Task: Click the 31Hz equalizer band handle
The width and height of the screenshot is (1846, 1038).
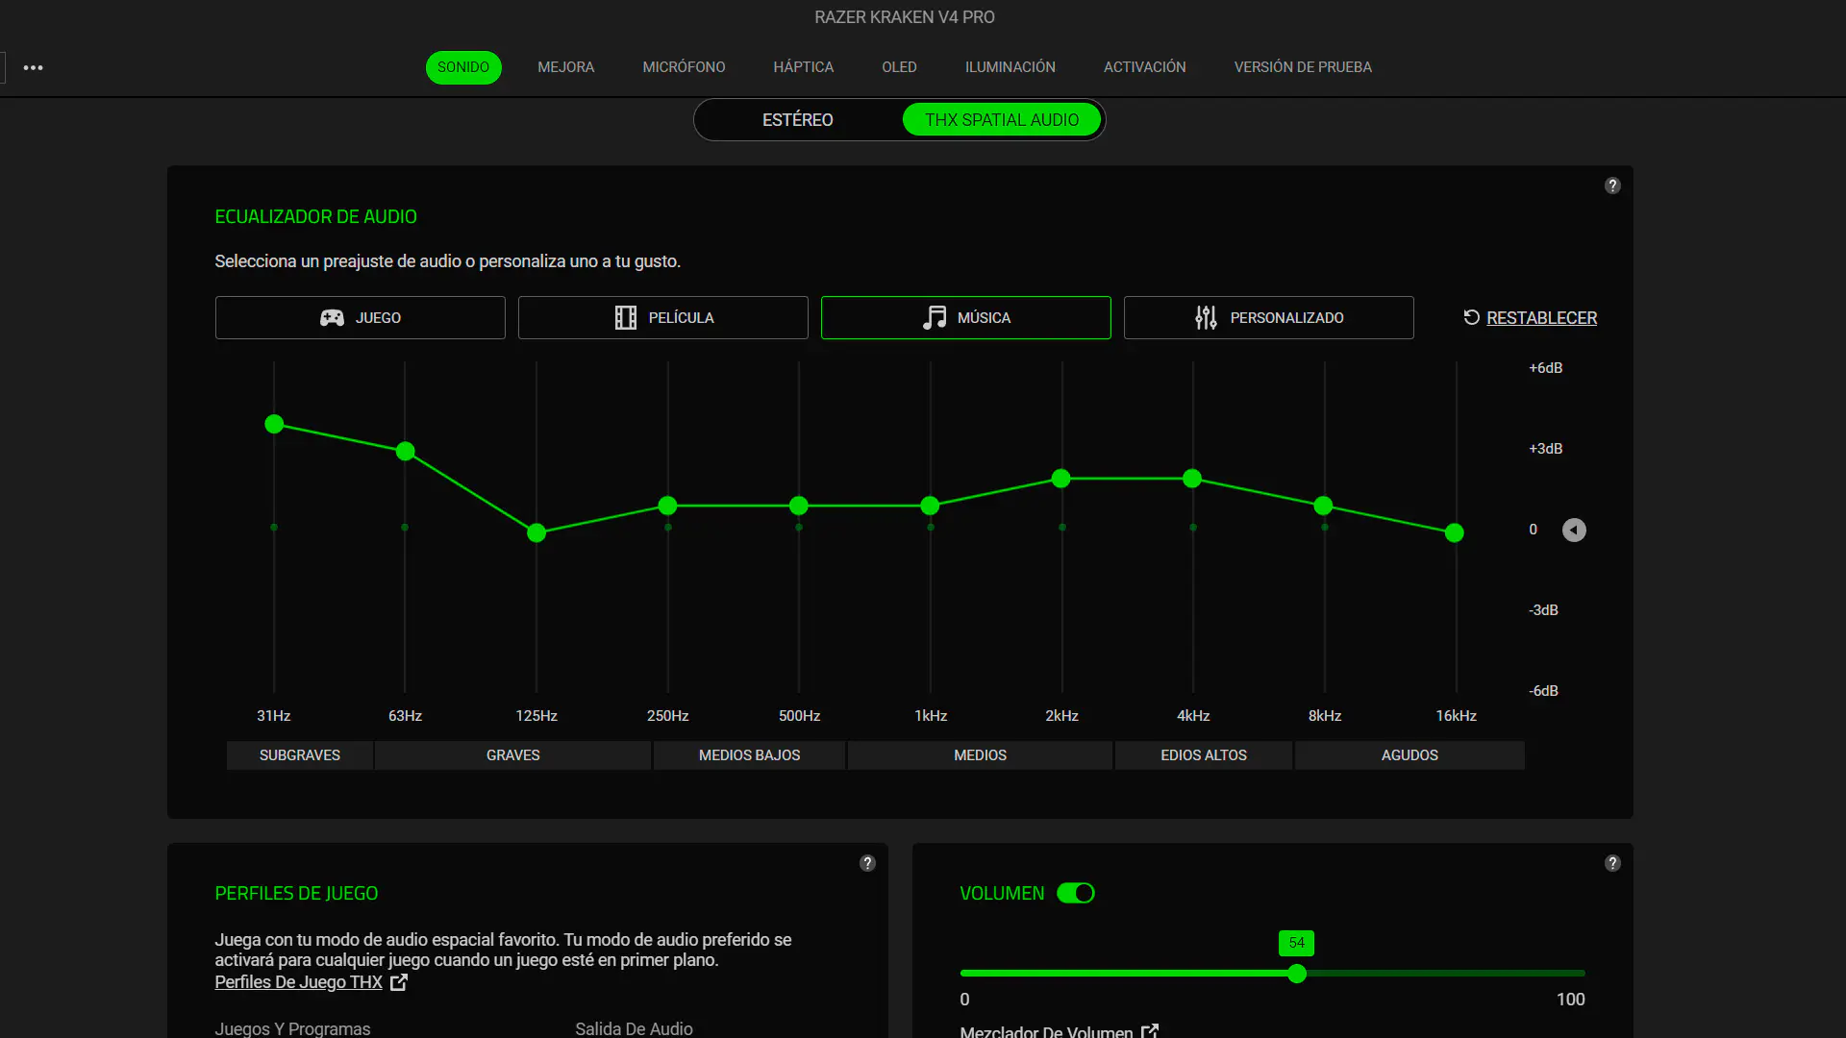Action: (x=274, y=424)
